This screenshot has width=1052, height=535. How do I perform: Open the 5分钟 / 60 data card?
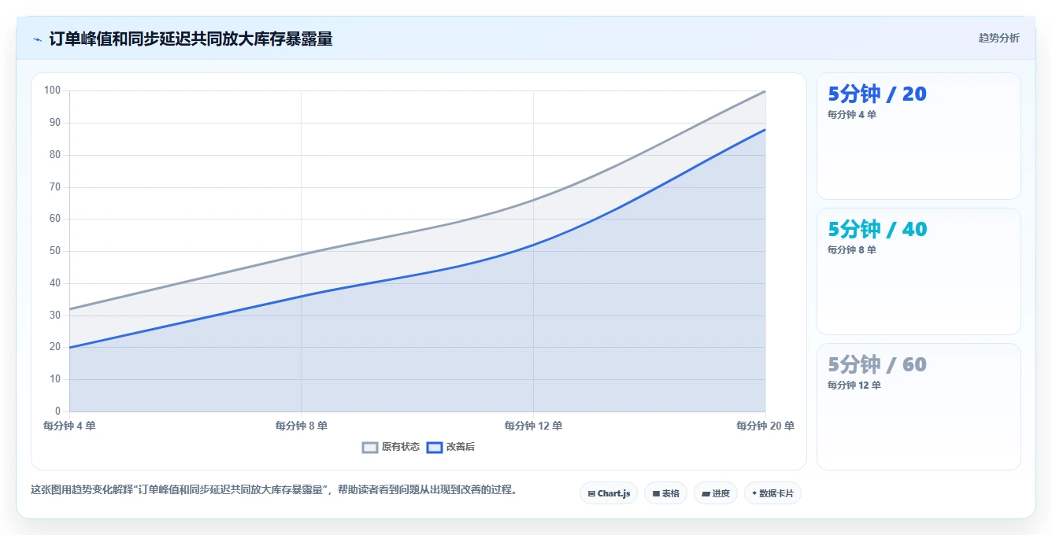[918, 407]
